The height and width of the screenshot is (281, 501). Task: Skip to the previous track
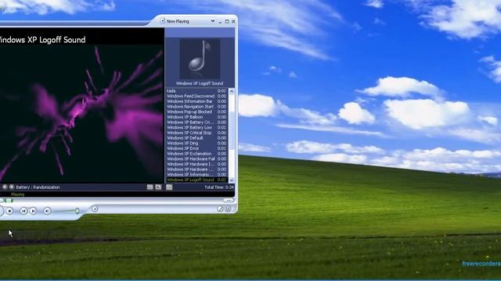(x=23, y=211)
